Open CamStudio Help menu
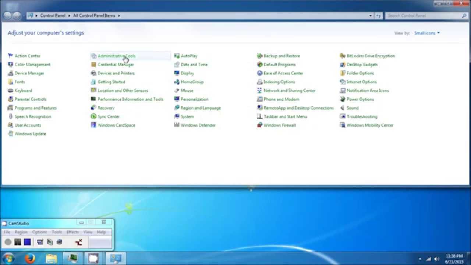The height and width of the screenshot is (265, 471). point(101,232)
